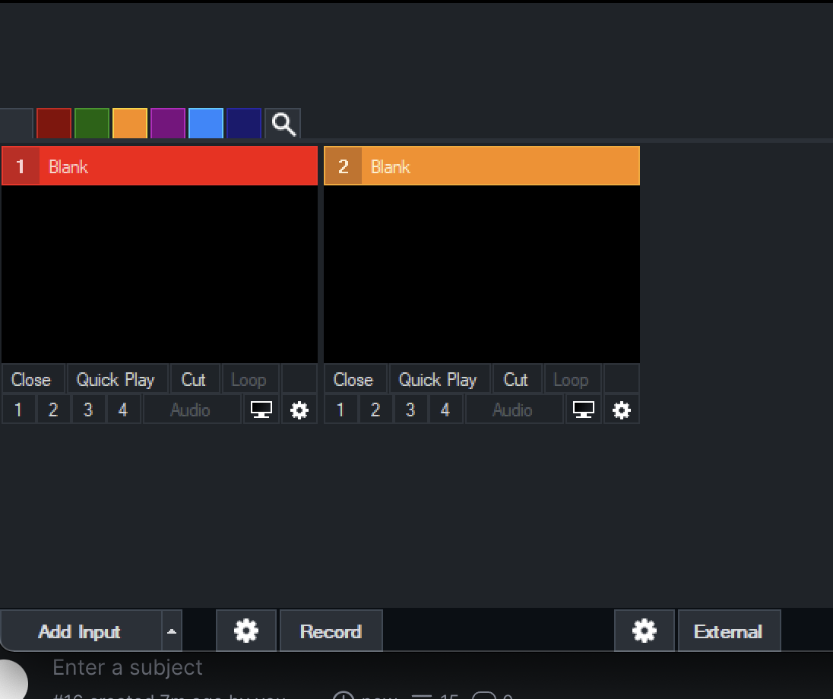Select the orange color category filter

(x=130, y=124)
